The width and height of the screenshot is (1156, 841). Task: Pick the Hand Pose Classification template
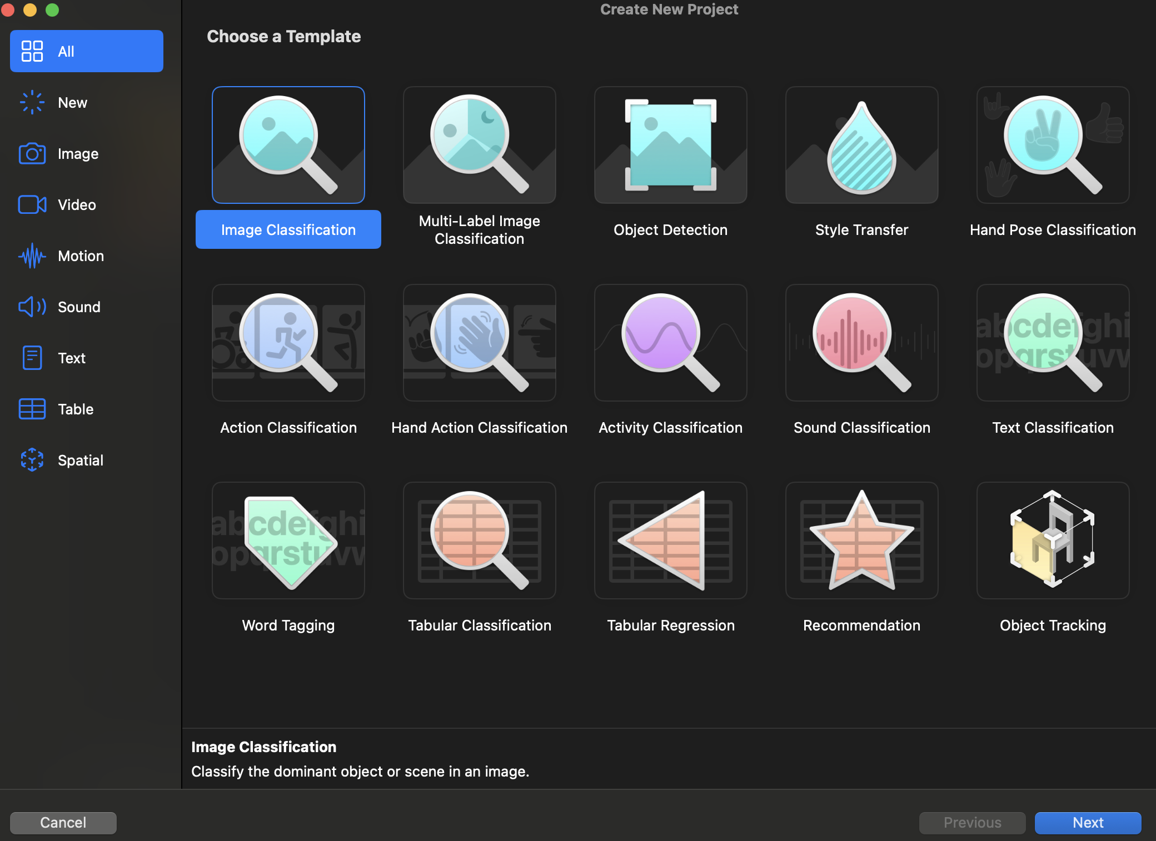click(x=1053, y=145)
